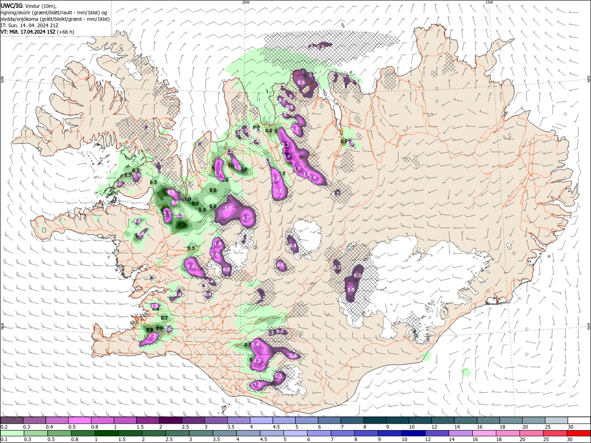Click the '0.7' rain value in southwest Iceland
The height and width of the screenshot is (443, 591).
pos(164,318)
